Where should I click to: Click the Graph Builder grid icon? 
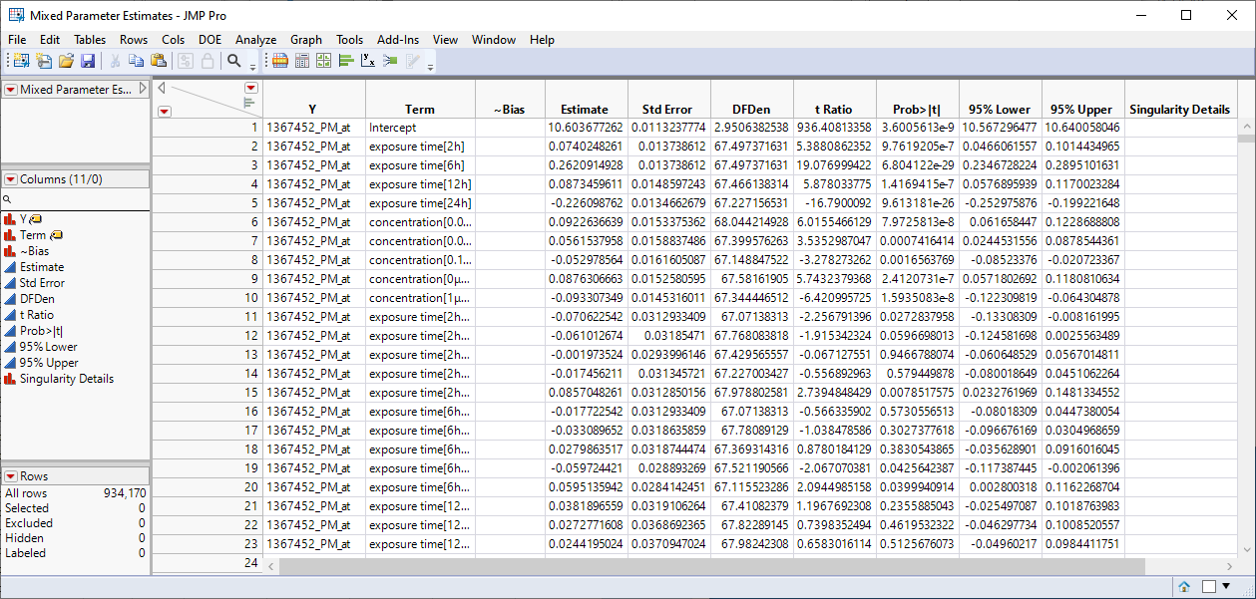323,61
